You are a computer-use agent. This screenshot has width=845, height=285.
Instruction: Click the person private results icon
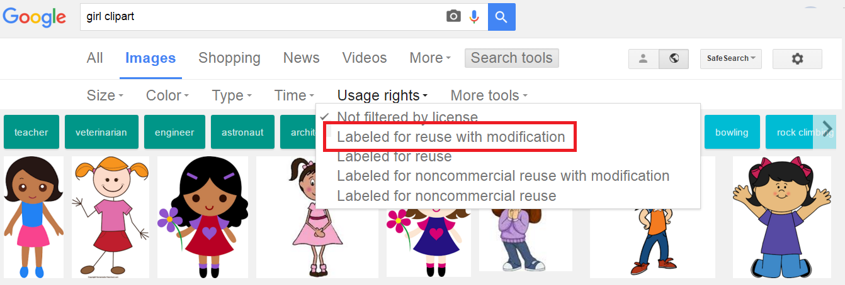[x=644, y=58]
